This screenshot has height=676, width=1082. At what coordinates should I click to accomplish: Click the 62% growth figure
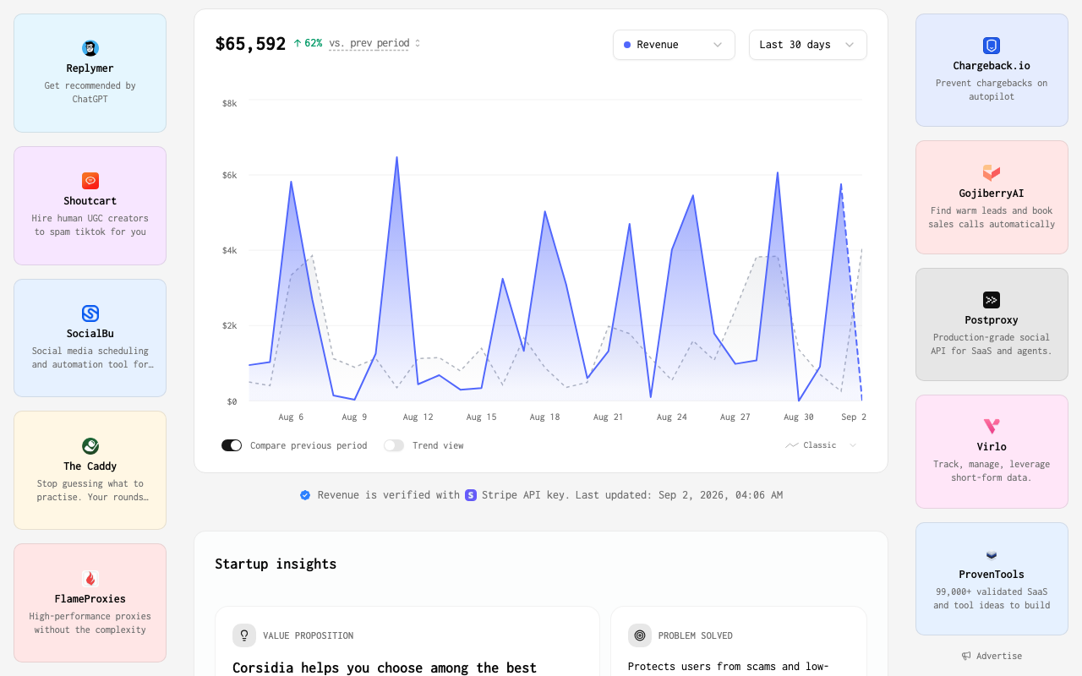(313, 43)
